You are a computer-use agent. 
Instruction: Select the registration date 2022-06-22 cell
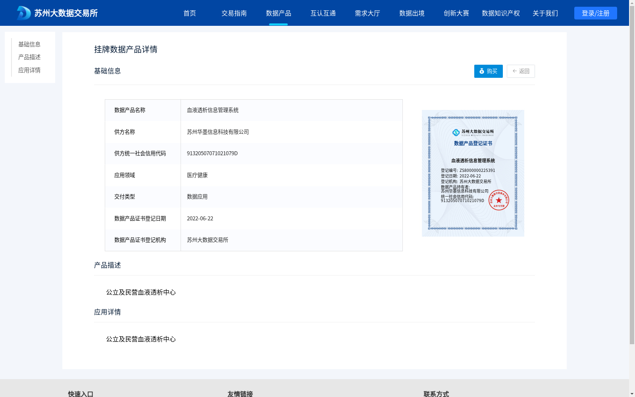click(292, 218)
